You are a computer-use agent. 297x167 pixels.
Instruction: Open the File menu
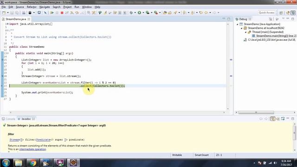tap(4, 7)
